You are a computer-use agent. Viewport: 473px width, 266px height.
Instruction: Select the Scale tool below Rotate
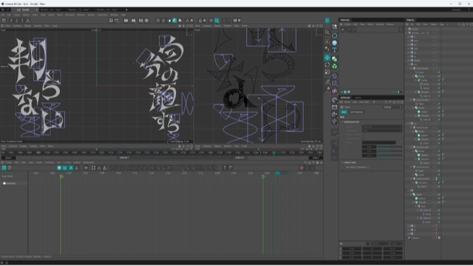pyautogui.click(x=327, y=72)
